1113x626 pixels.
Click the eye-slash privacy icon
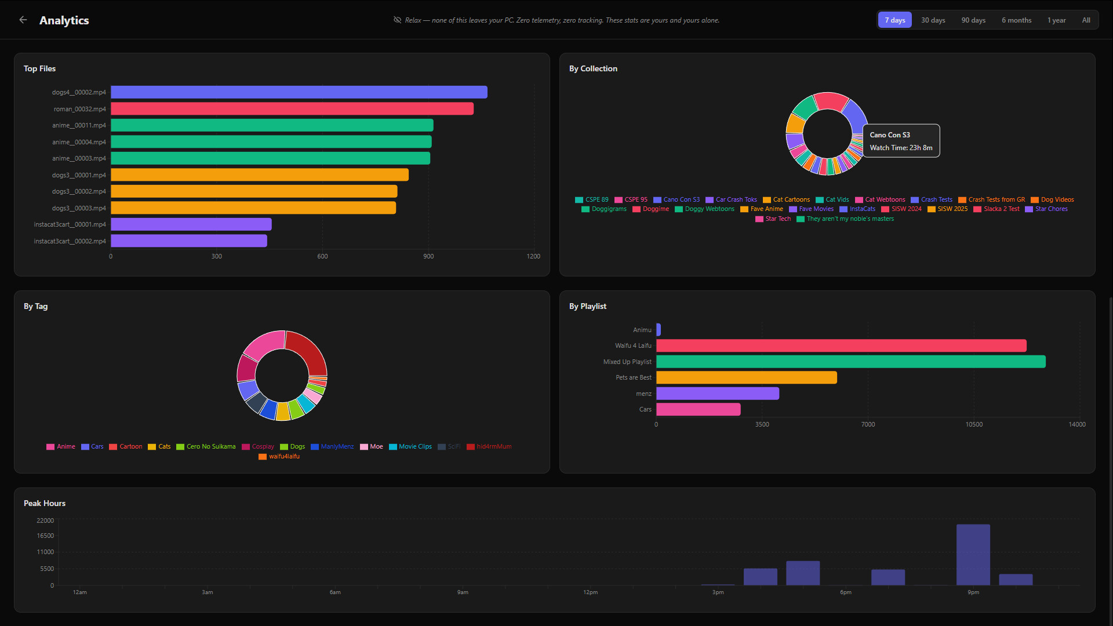(x=397, y=20)
